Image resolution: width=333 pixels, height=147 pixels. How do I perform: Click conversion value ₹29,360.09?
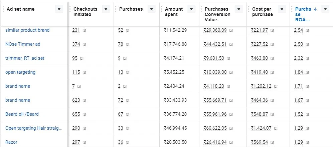[x=215, y=30]
